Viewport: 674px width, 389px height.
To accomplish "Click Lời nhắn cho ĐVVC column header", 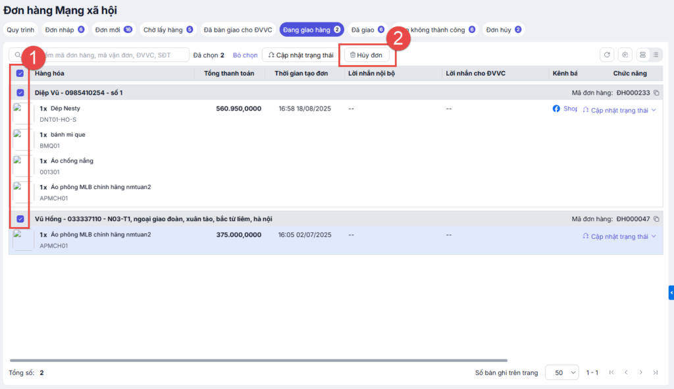I will point(475,74).
